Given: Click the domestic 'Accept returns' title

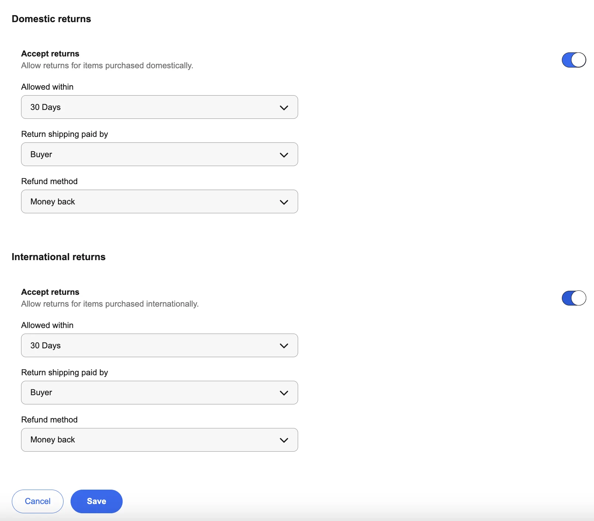Looking at the screenshot, I should [x=50, y=54].
